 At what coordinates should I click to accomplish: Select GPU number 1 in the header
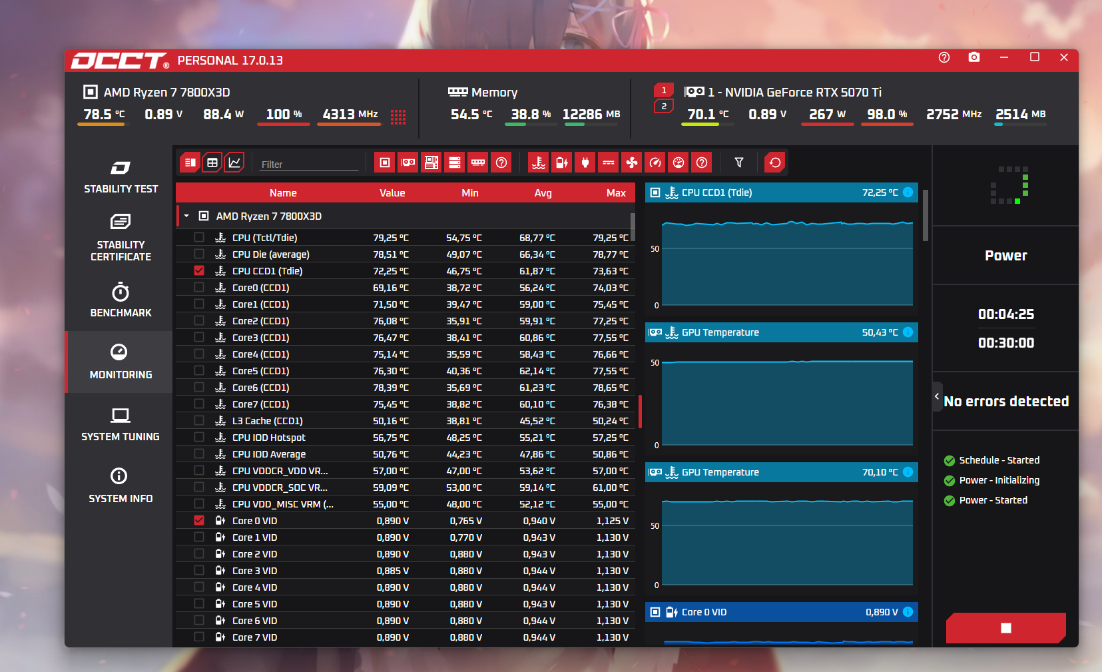[x=664, y=91]
